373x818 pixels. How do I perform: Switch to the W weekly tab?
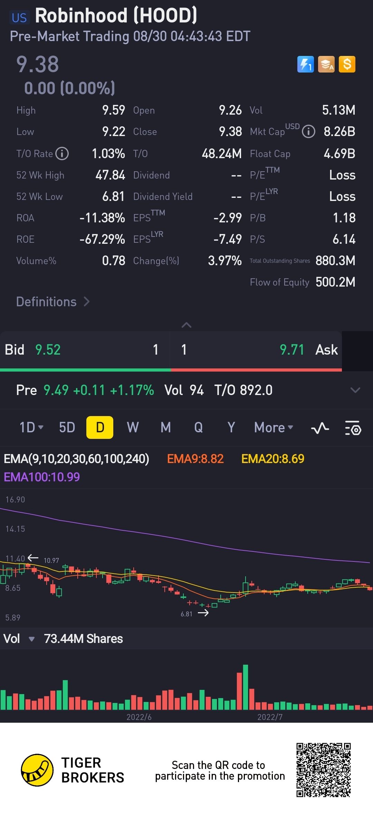coord(133,427)
